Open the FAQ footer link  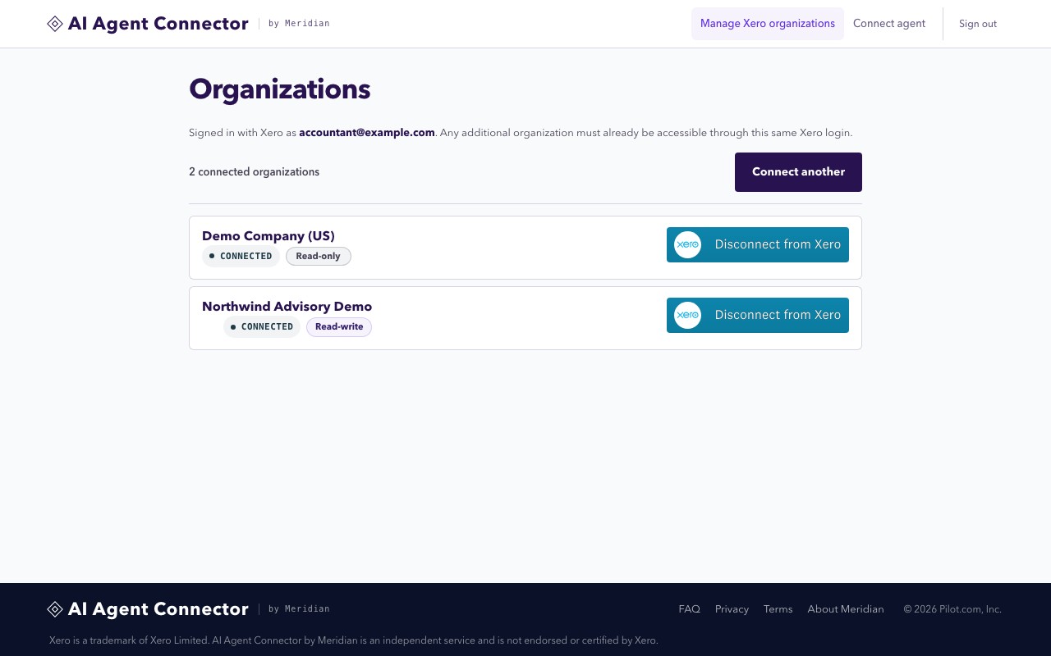point(690,609)
